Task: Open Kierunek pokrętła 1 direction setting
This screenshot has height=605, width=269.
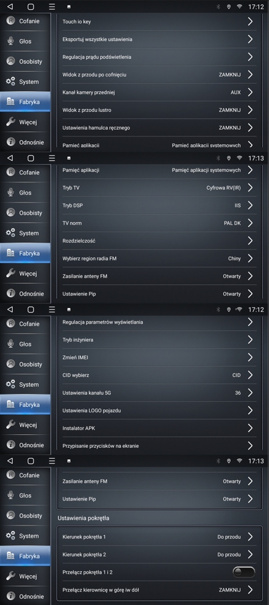Action: coord(159,536)
